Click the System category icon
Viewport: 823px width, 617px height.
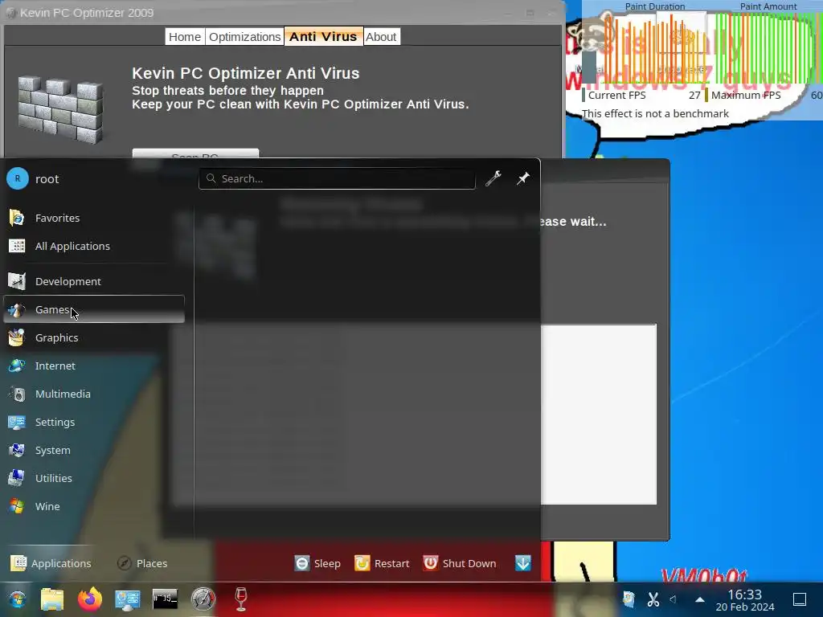coord(17,450)
